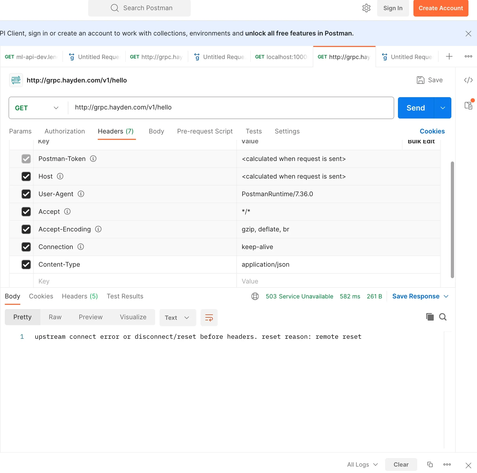Expand the Send button options arrow
Screen dimensions: 477x473
pos(443,108)
